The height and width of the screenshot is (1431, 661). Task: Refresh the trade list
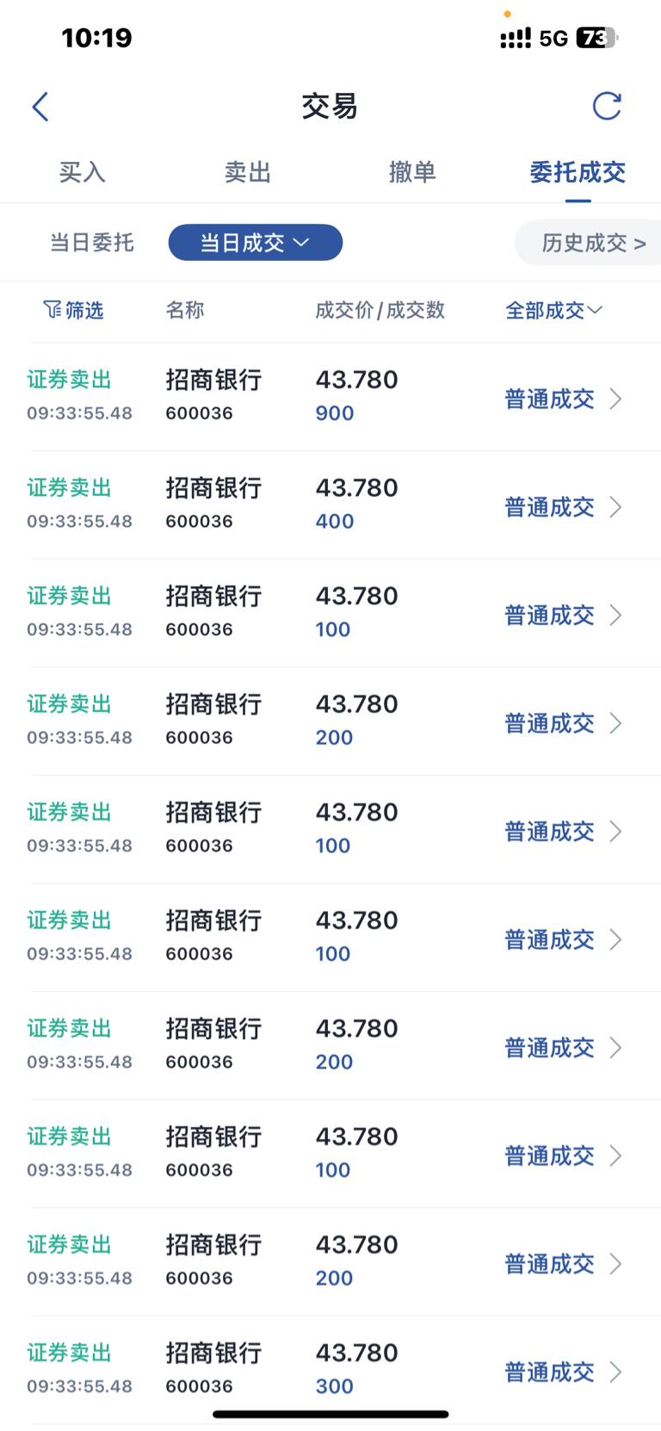coord(607,106)
